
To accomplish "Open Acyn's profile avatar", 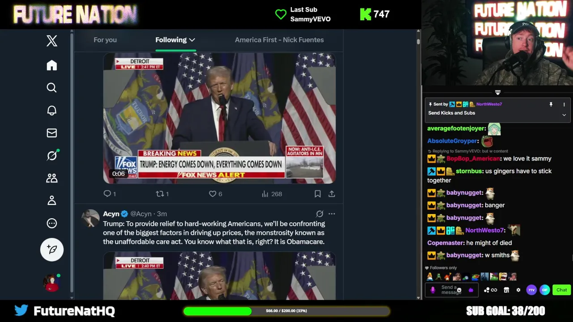I will click(x=90, y=218).
